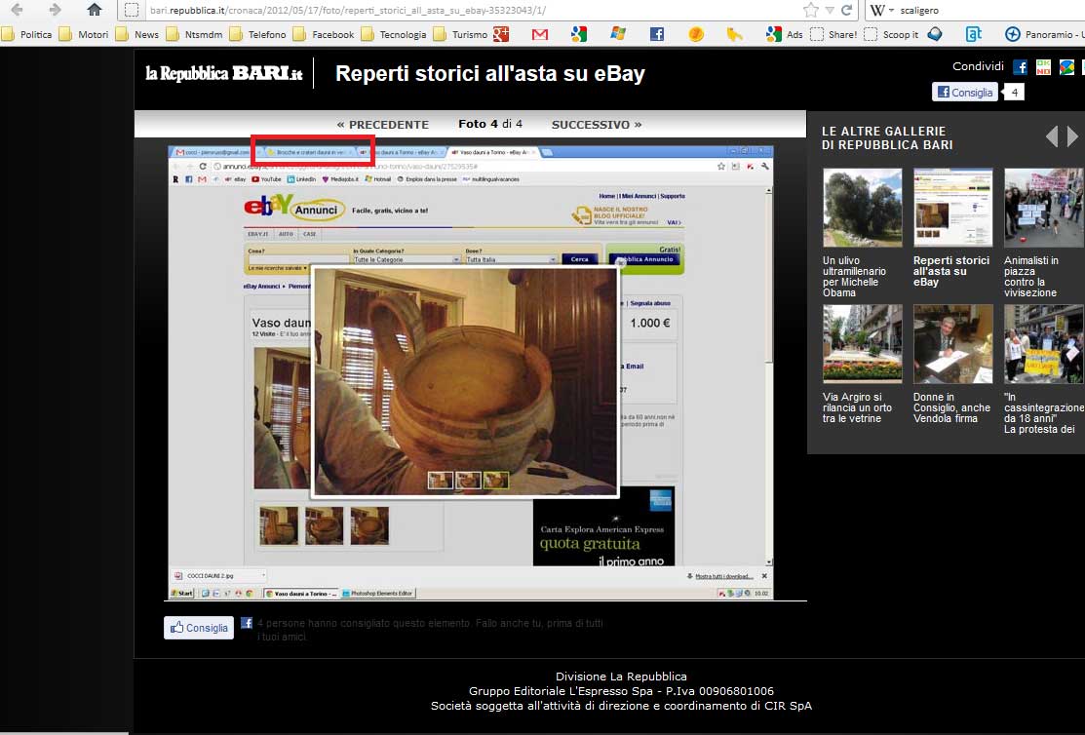This screenshot has height=735, width=1085.
Task: Click the Google Buzz share icon
Action: tap(1066, 67)
